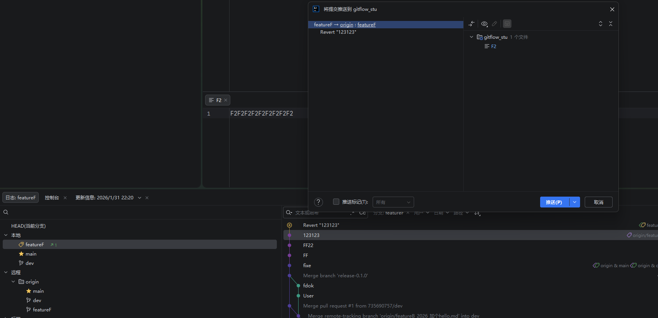Collapse the 远程 remote branches group
The image size is (658, 318).
tap(6, 272)
